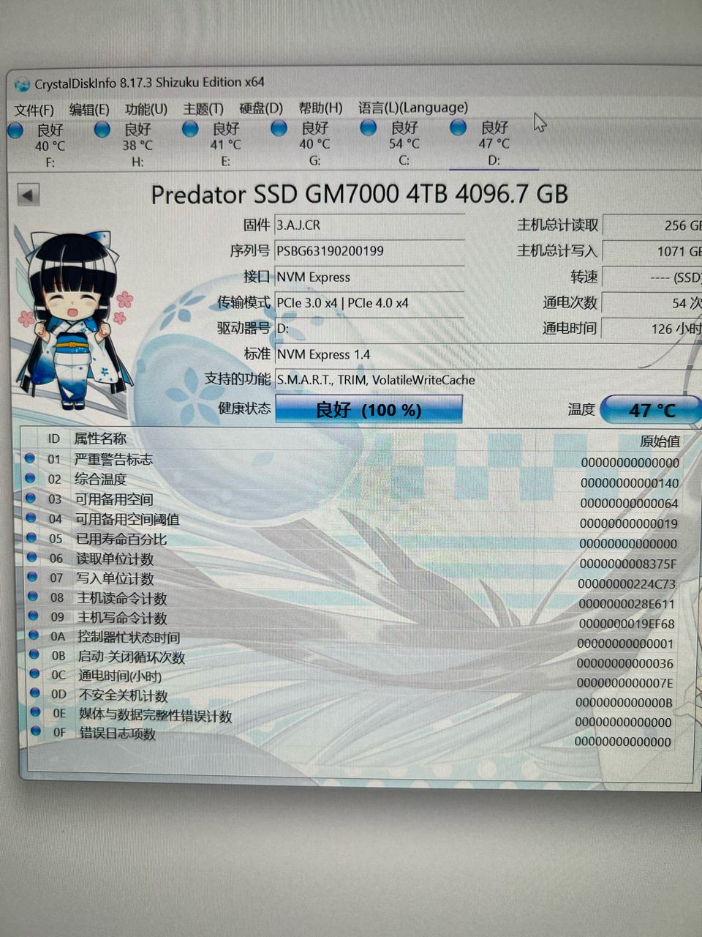Select the drive E: health status dot

190,130
